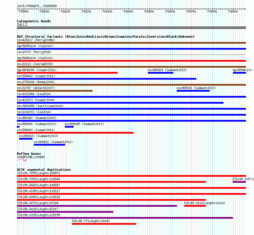Click nsv1034703 (Coe2014) variant label
254x235 pixels.
click(x=34, y=112)
